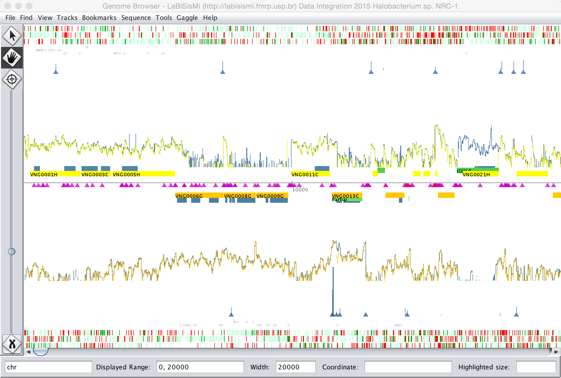Viewport: 561px width, 378px height.
Task: Open the Help menu
Action: (x=210, y=18)
